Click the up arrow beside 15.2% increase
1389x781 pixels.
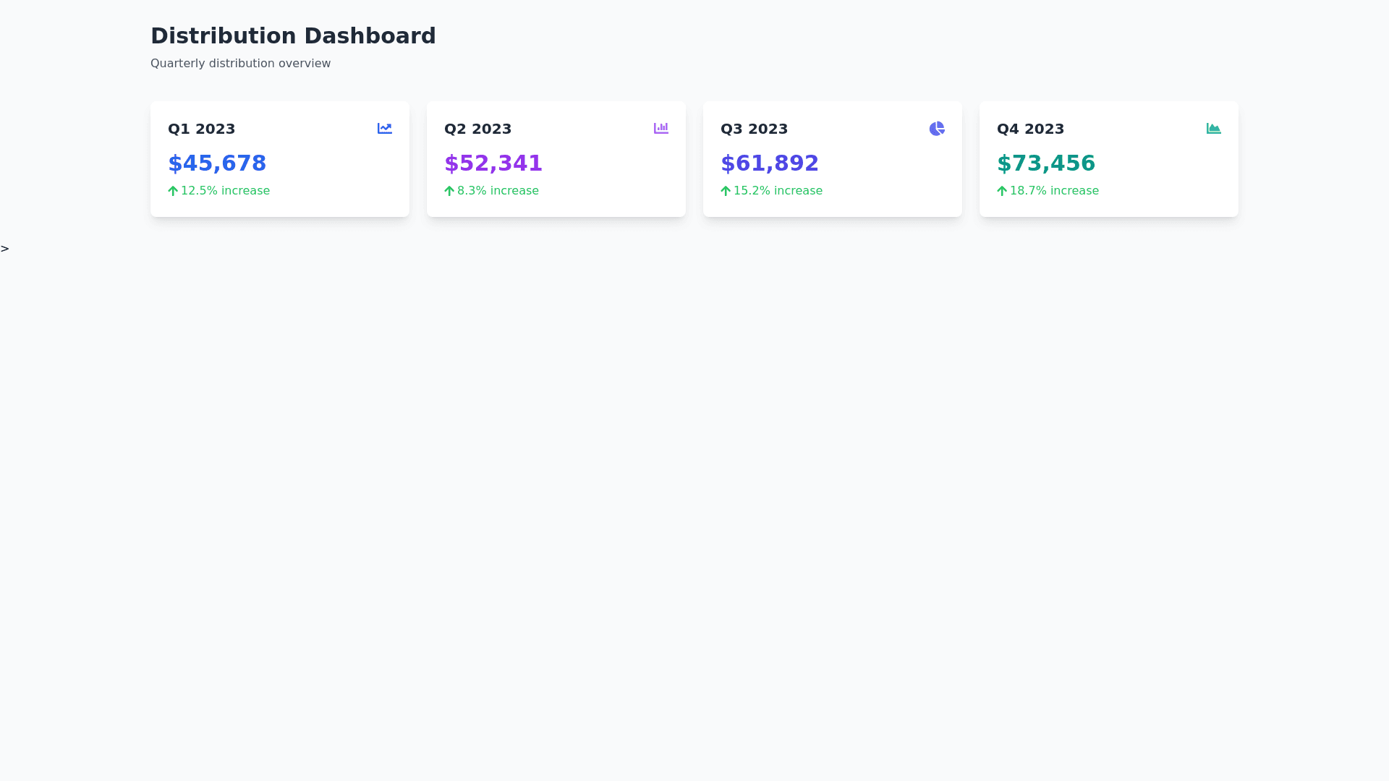726,191
